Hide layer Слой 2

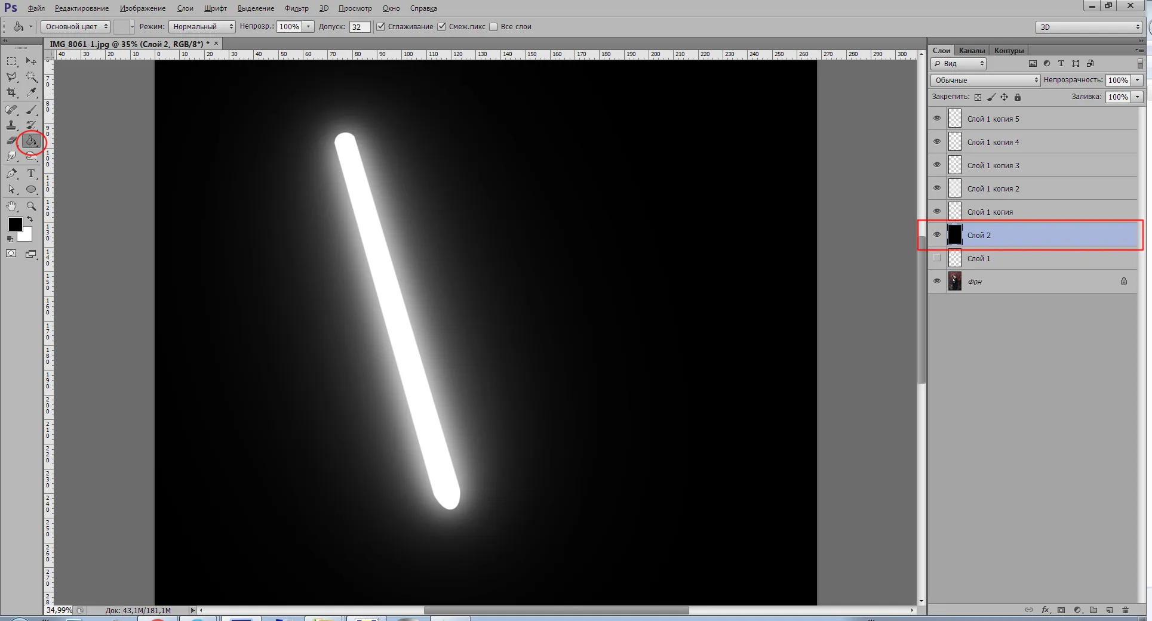click(x=936, y=235)
